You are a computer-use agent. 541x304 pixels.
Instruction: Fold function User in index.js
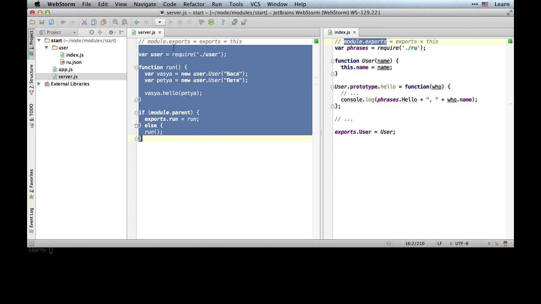pyautogui.click(x=333, y=61)
